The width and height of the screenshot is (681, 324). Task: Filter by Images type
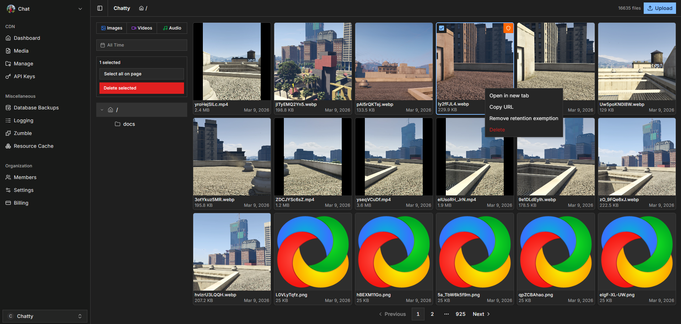tap(112, 28)
